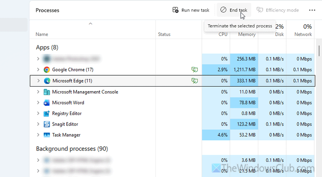Click Chrome's 1,211.7 MB memory value
The image size is (322, 177).
[x=244, y=70]
